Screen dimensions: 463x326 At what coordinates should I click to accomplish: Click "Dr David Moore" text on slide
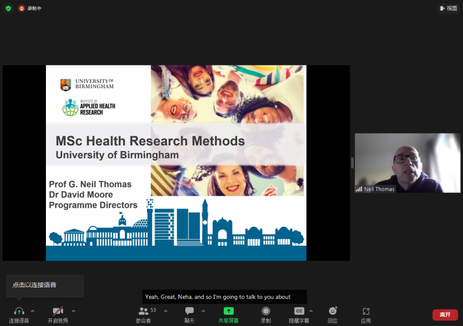(x=81, y=195)
